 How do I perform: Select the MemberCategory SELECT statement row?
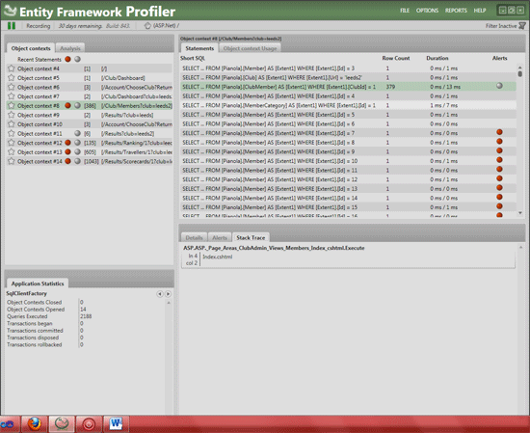point(348,105)
